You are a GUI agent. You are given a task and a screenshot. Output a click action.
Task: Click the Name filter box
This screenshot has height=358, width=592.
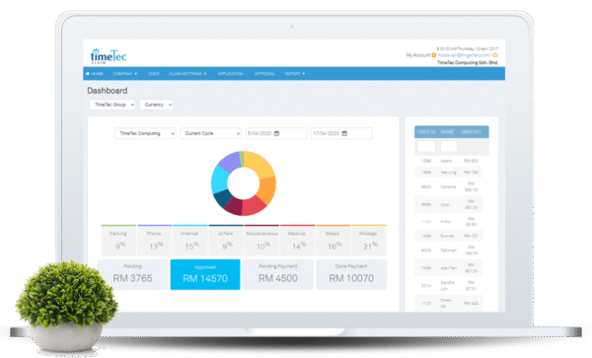pos(449,146)
